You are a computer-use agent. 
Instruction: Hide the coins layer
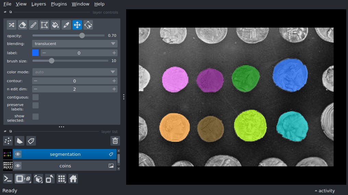tap(18, 166)
